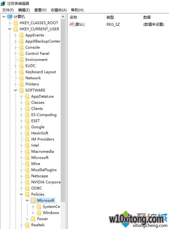
Task: Select the ES-Computing key
Action: 44,115
